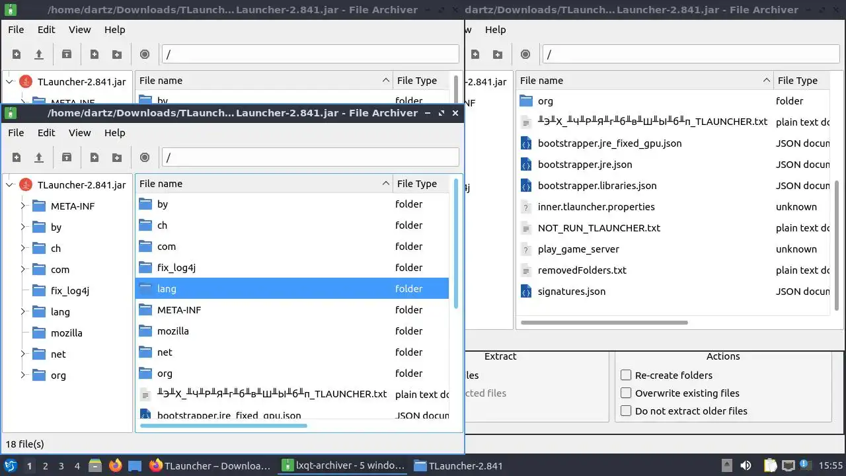Screen dimensions: 846x476
Task: Collapse TLauncher-2.841.jar root node in front window tree
Action: pos(9,185)
